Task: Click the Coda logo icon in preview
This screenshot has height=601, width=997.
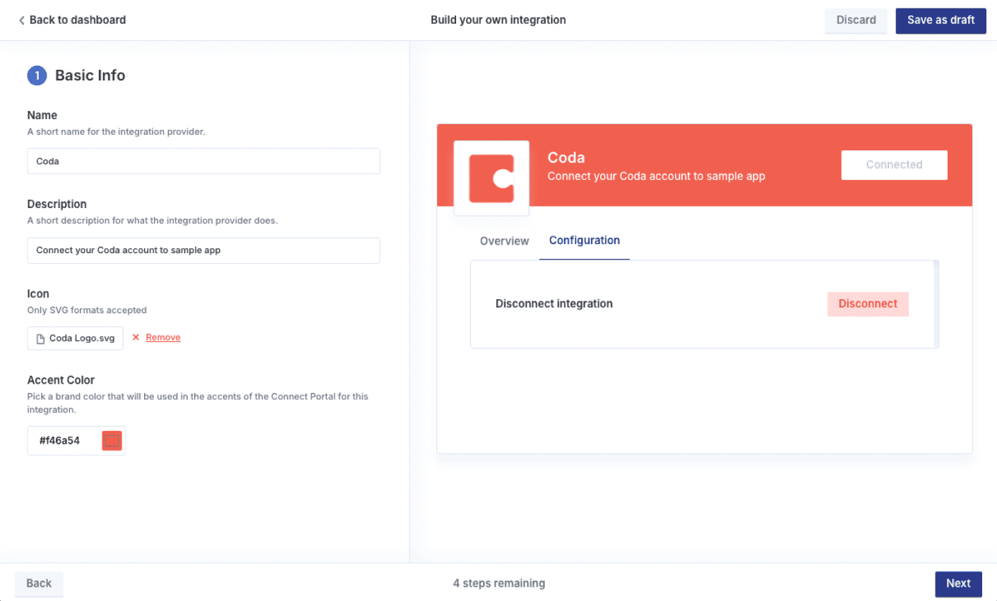Action: pos(491,178)
